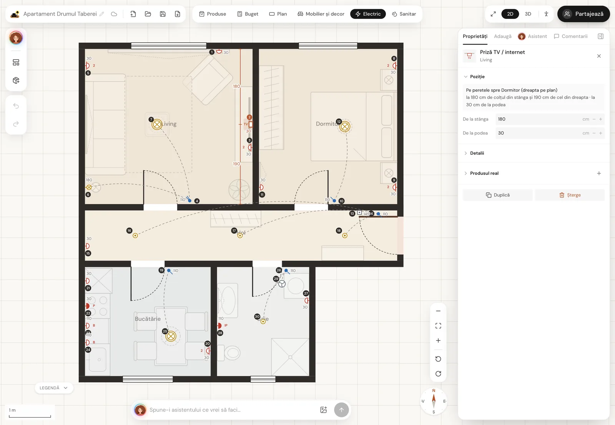615x425 pixels.
Task: Collapse the right properties panel
Action: tap(600, 36)
